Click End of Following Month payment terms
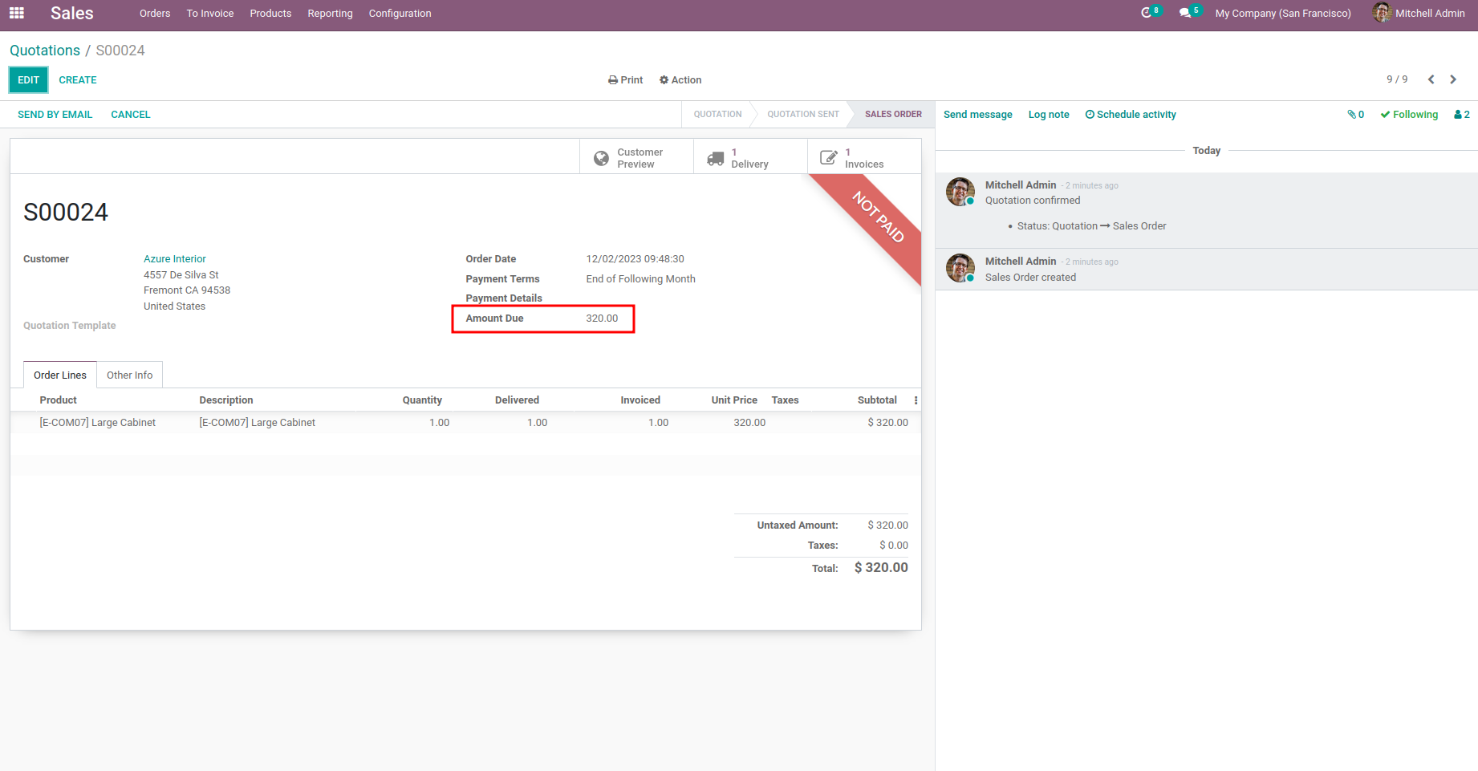This screenshot has width=1478, height=771. point(640,279)
